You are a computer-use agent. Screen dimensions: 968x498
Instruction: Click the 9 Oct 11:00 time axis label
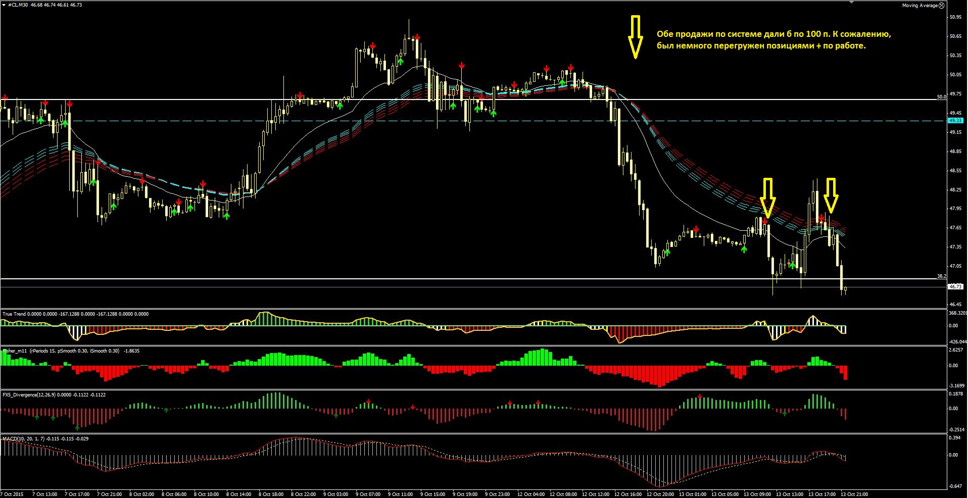(400, 494)
